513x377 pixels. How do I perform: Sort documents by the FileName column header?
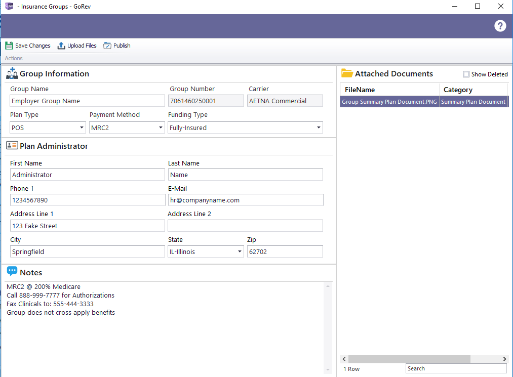[389, 90]
